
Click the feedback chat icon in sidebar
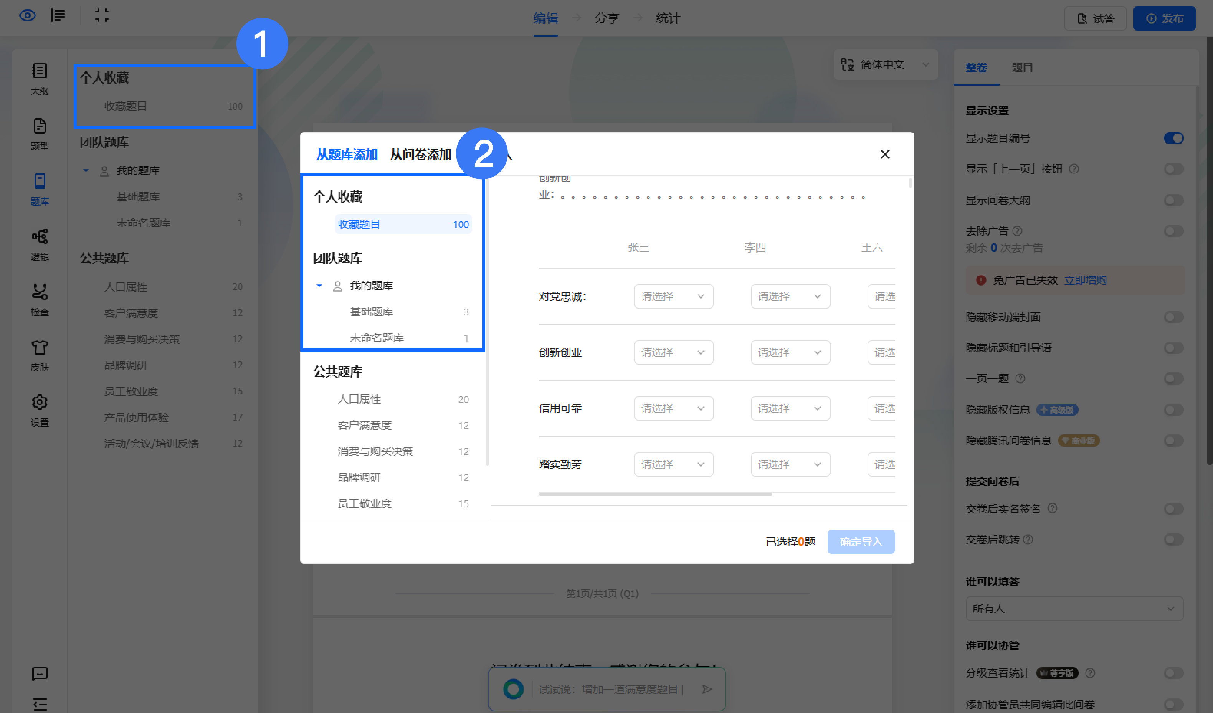(40, 673)
